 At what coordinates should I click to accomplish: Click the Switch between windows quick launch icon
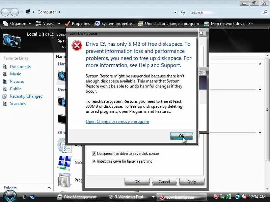tap(32, 197)
